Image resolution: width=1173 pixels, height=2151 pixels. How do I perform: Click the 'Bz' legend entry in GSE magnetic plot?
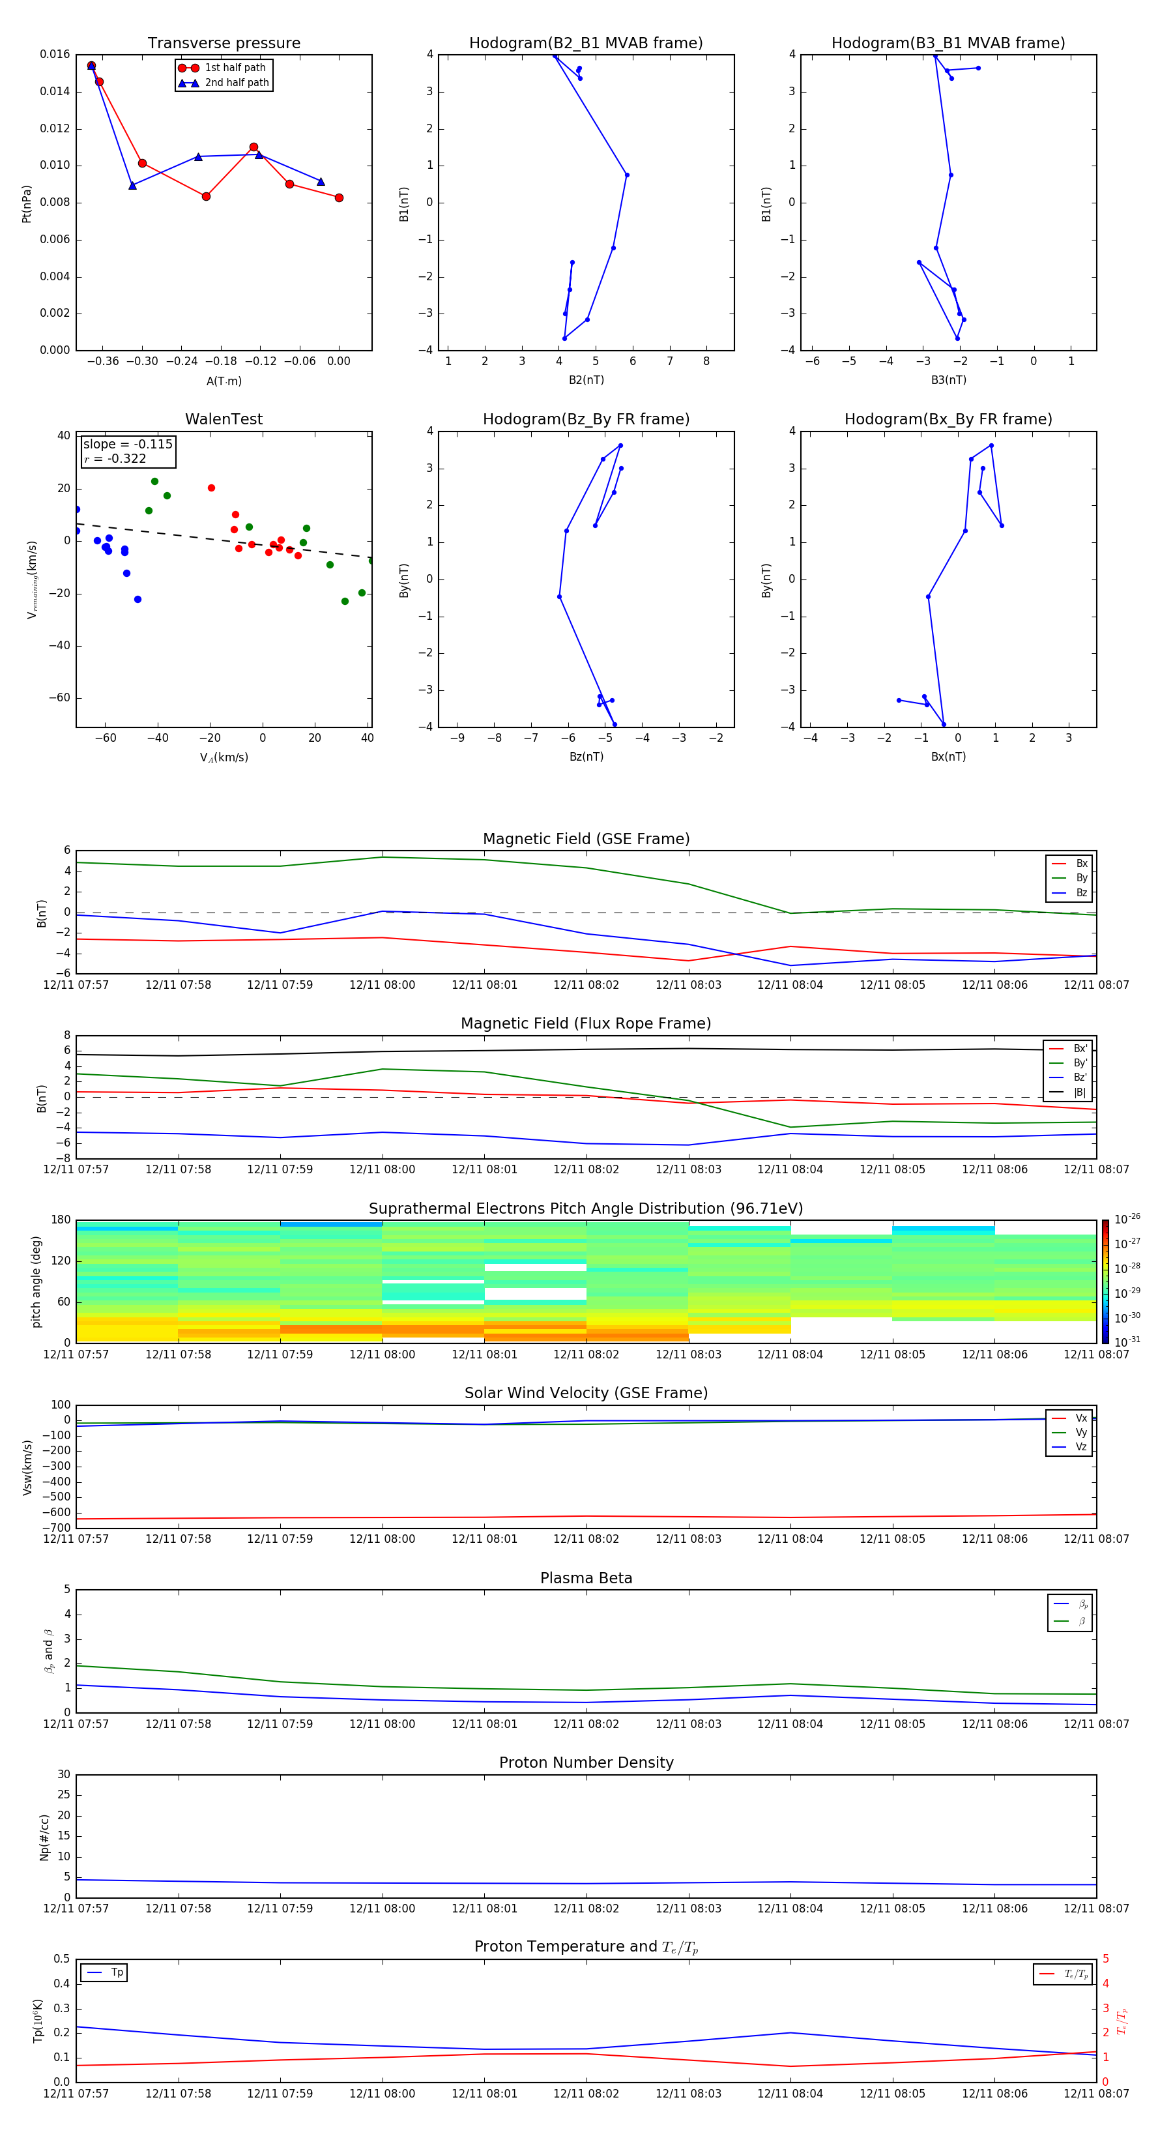pyautogui.click(x=1069, y=892)
